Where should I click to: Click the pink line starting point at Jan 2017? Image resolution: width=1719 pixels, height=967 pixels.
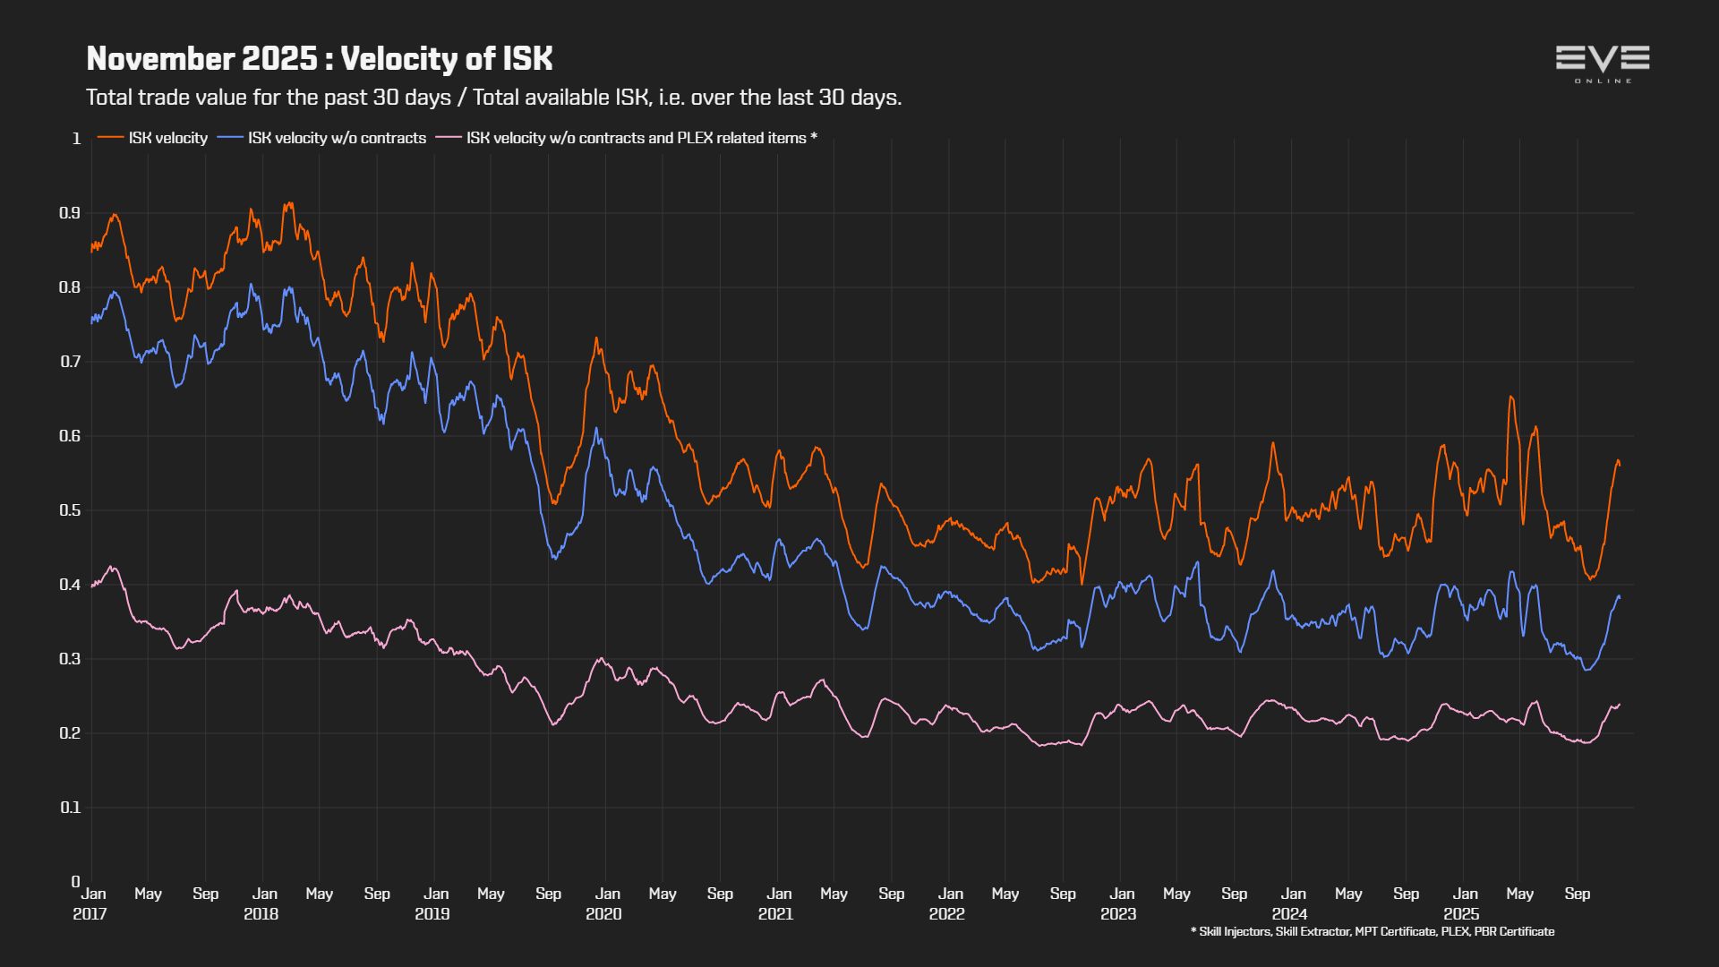coord(92,586)
